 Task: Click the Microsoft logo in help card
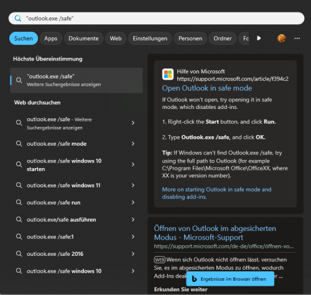point(168,74)
